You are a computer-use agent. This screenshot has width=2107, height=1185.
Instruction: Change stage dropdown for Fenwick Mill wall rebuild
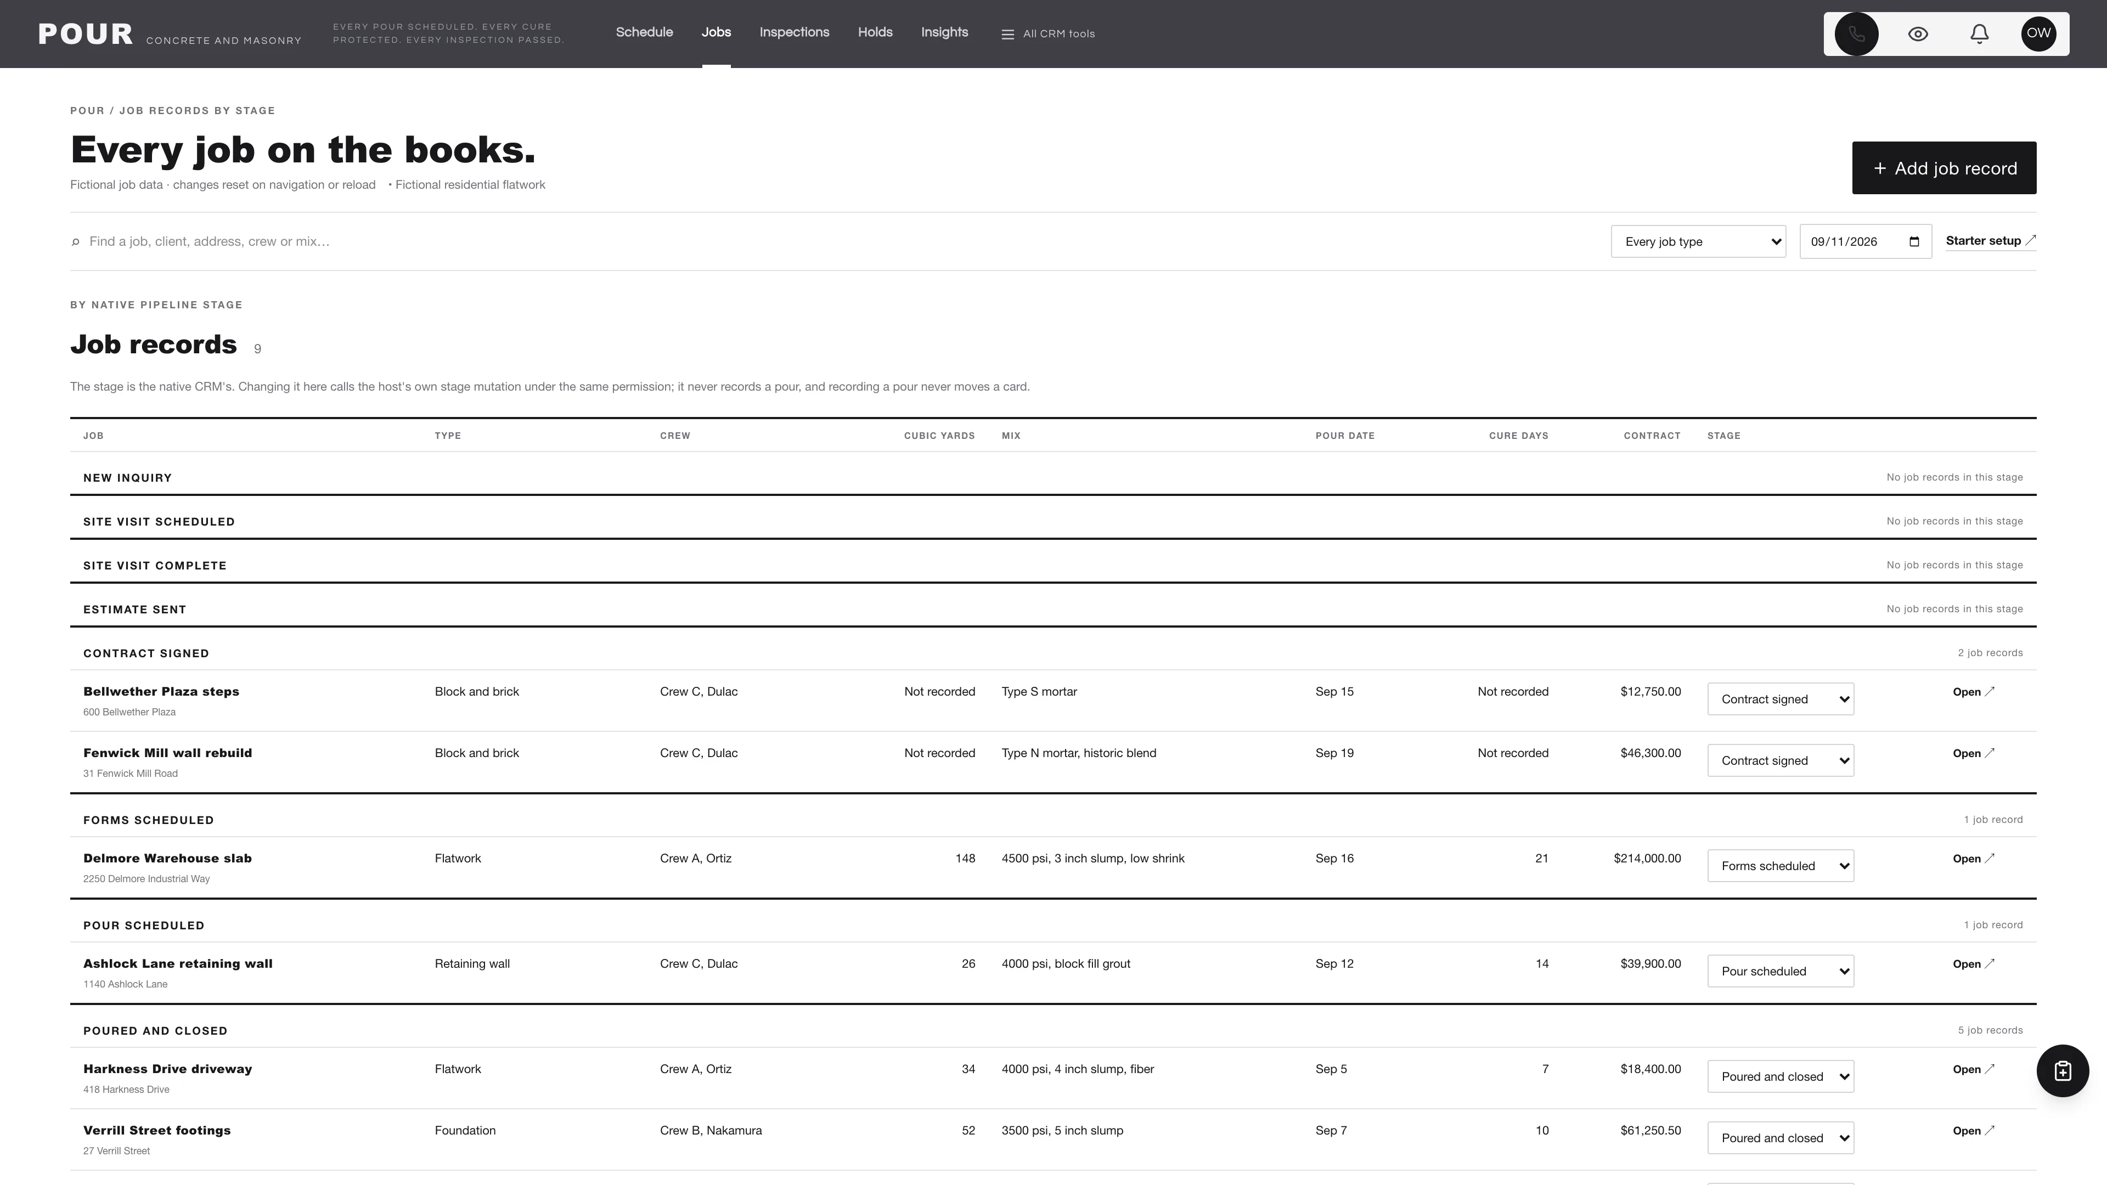pyautogui.click(x=1780, y=760)
